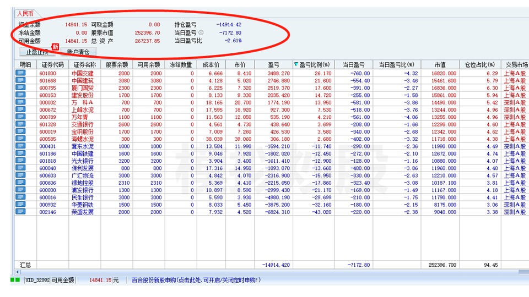Sort by 当日盈亏 column header

(354, 65)
